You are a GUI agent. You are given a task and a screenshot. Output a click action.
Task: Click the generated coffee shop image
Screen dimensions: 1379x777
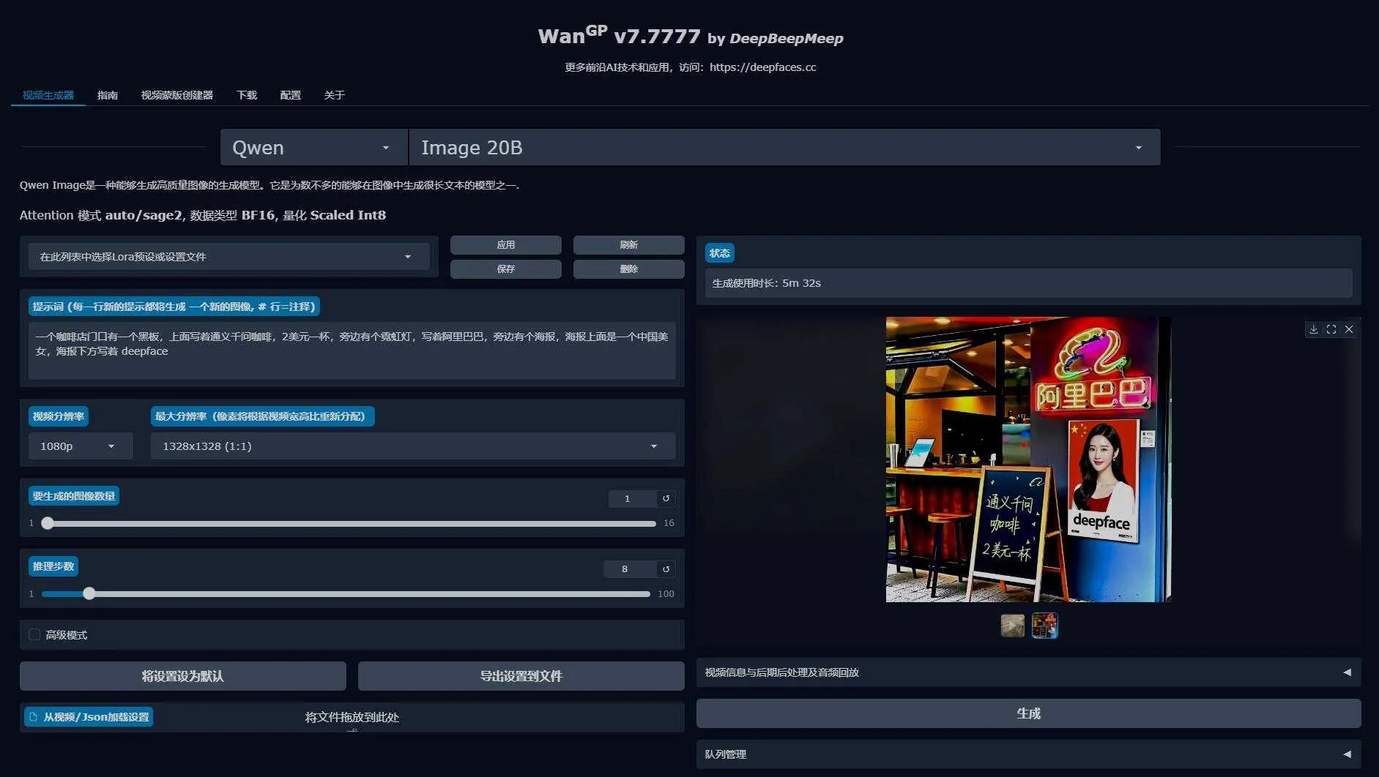[x=1028, y=459]
